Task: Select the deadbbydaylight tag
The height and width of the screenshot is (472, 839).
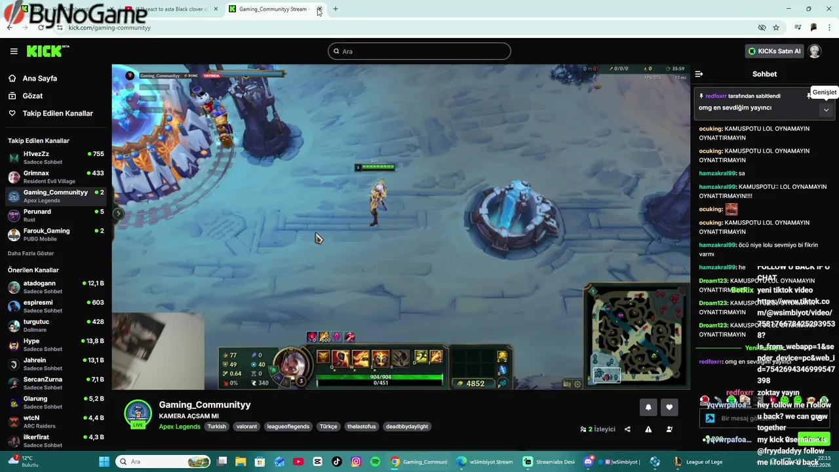Action: click(x=407, y=426)
